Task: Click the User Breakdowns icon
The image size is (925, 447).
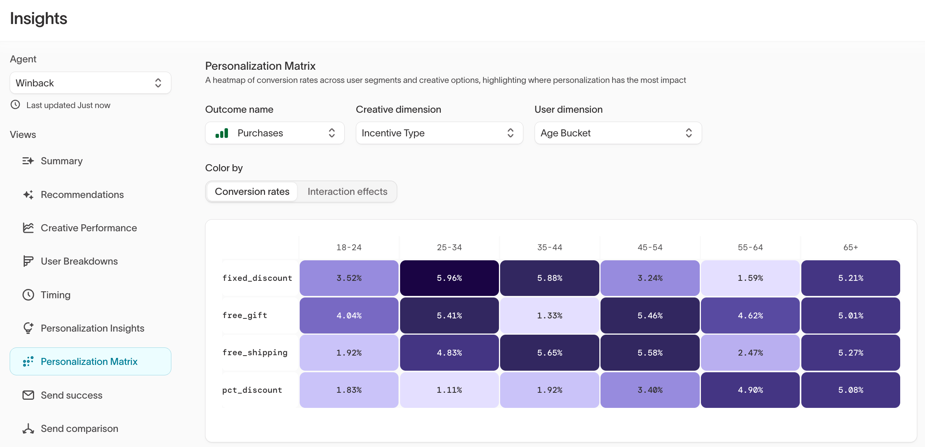Action: point(28,261)
